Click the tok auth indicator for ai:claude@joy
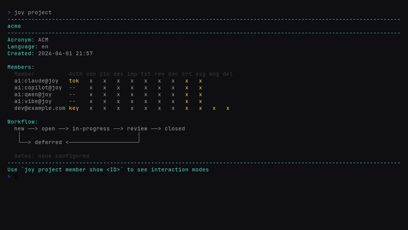Viewport: 408px width, 230px height. 74,80
